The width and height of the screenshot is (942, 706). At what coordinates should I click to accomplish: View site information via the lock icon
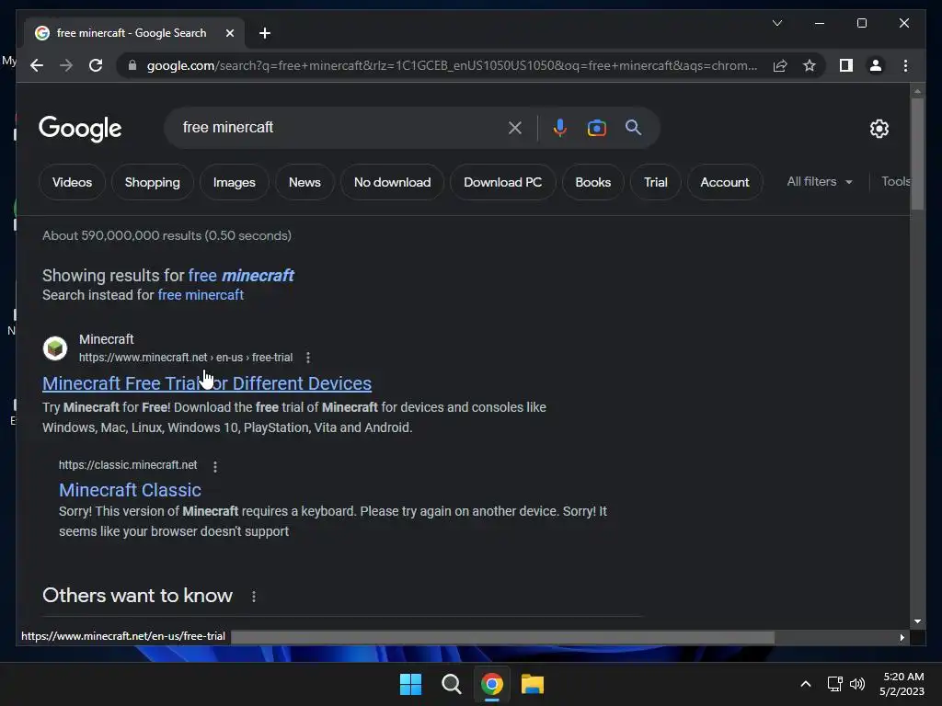coord(132,65)
